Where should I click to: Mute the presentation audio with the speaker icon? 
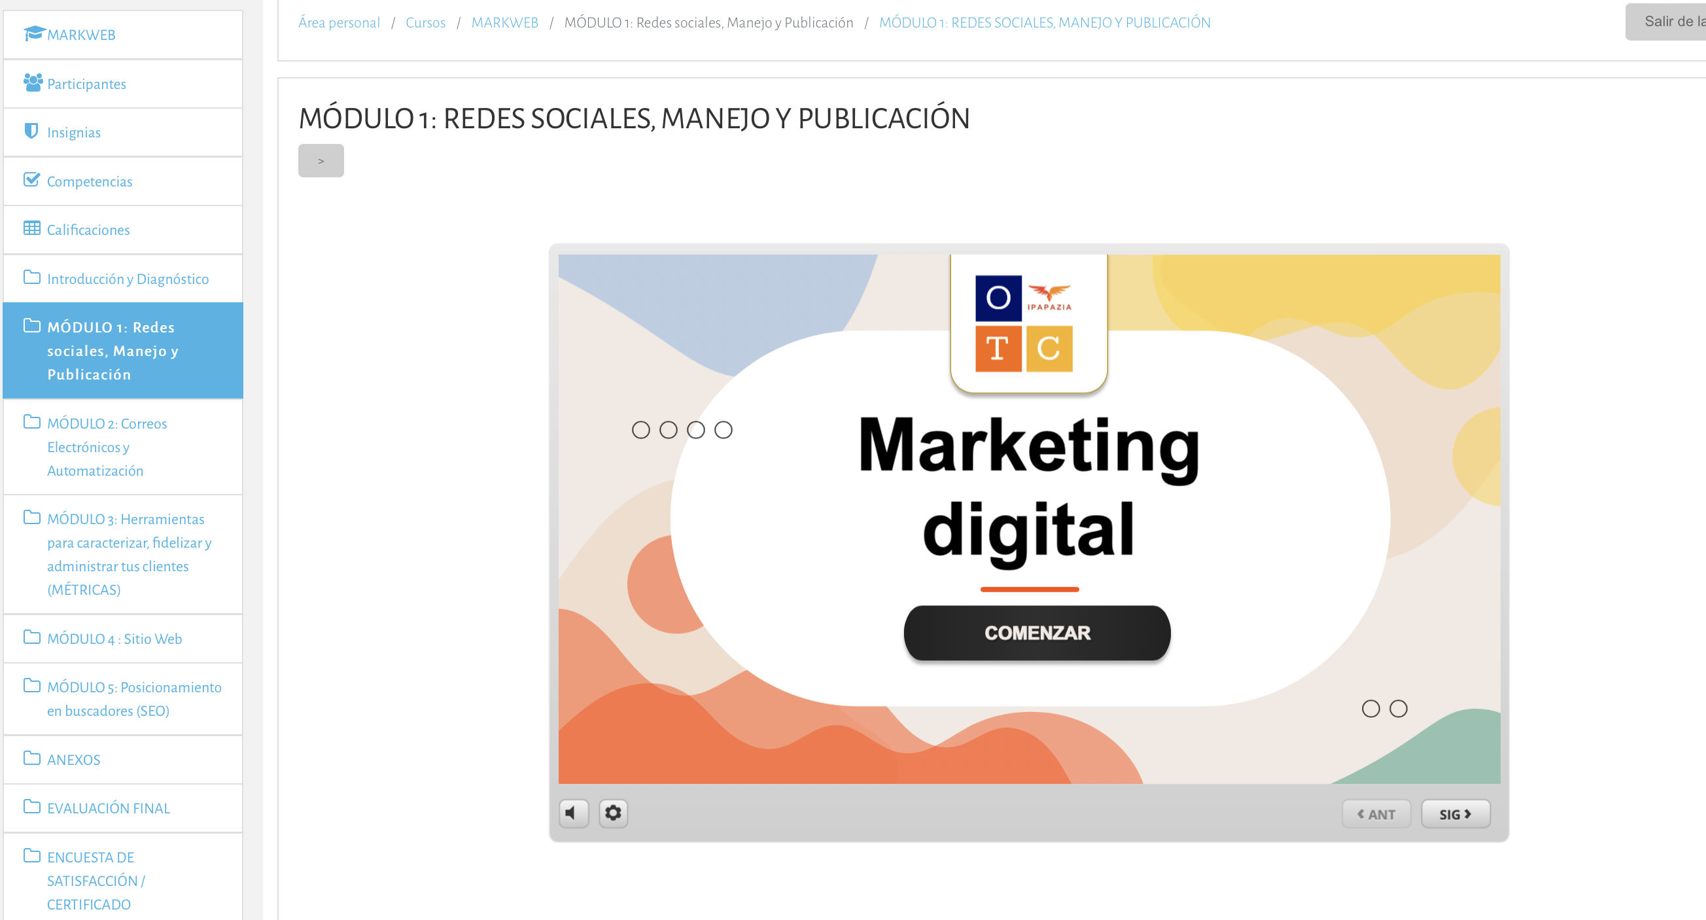pos(574,813)
